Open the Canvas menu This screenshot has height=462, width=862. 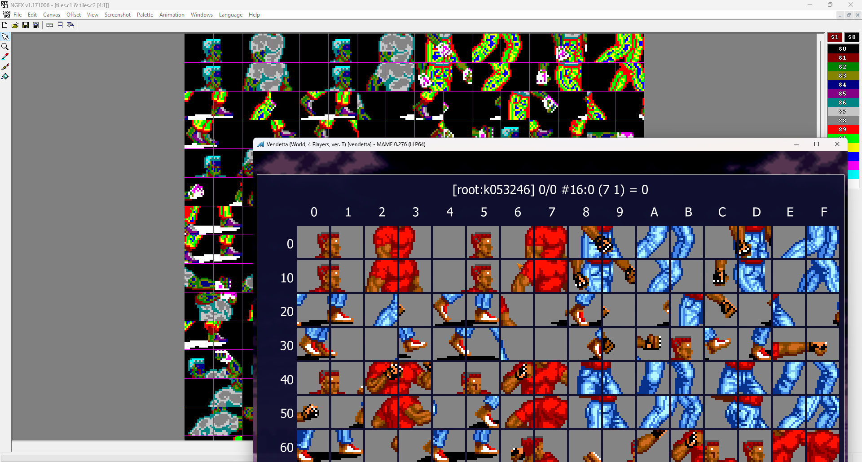(x=52, y=15)
